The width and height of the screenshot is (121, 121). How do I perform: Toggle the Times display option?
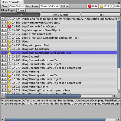coord(44,6)
